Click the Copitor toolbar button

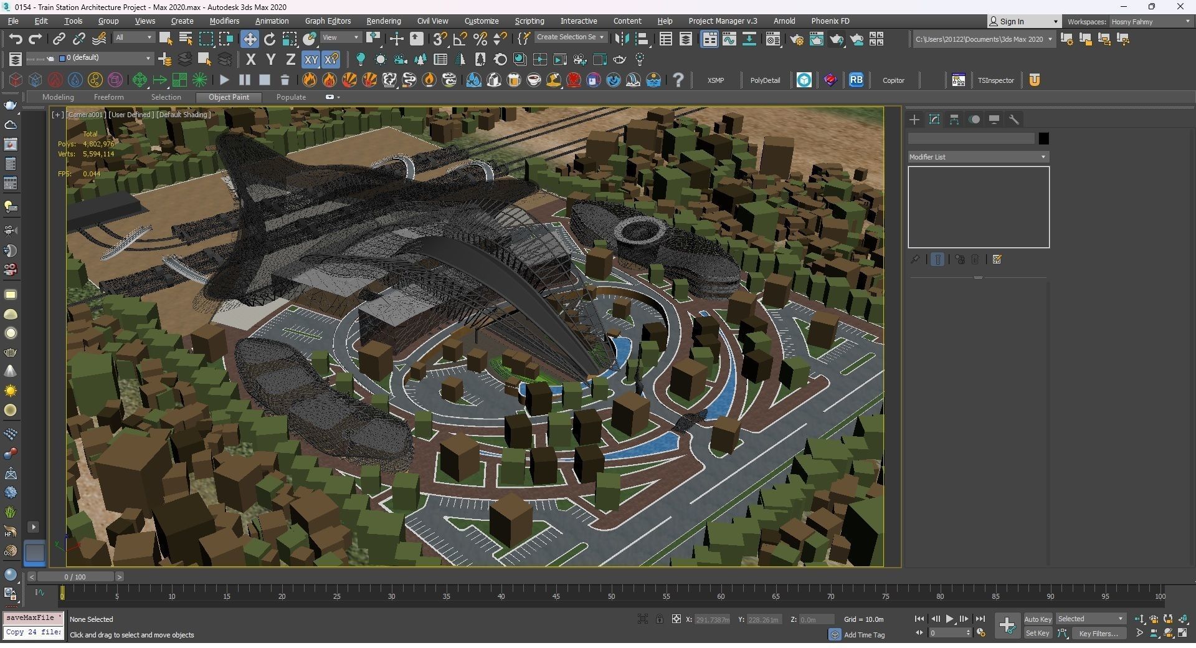pos(893,80)
